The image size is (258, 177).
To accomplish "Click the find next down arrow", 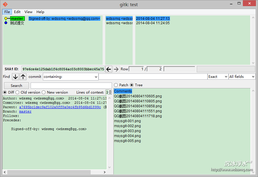I will 15,77.
